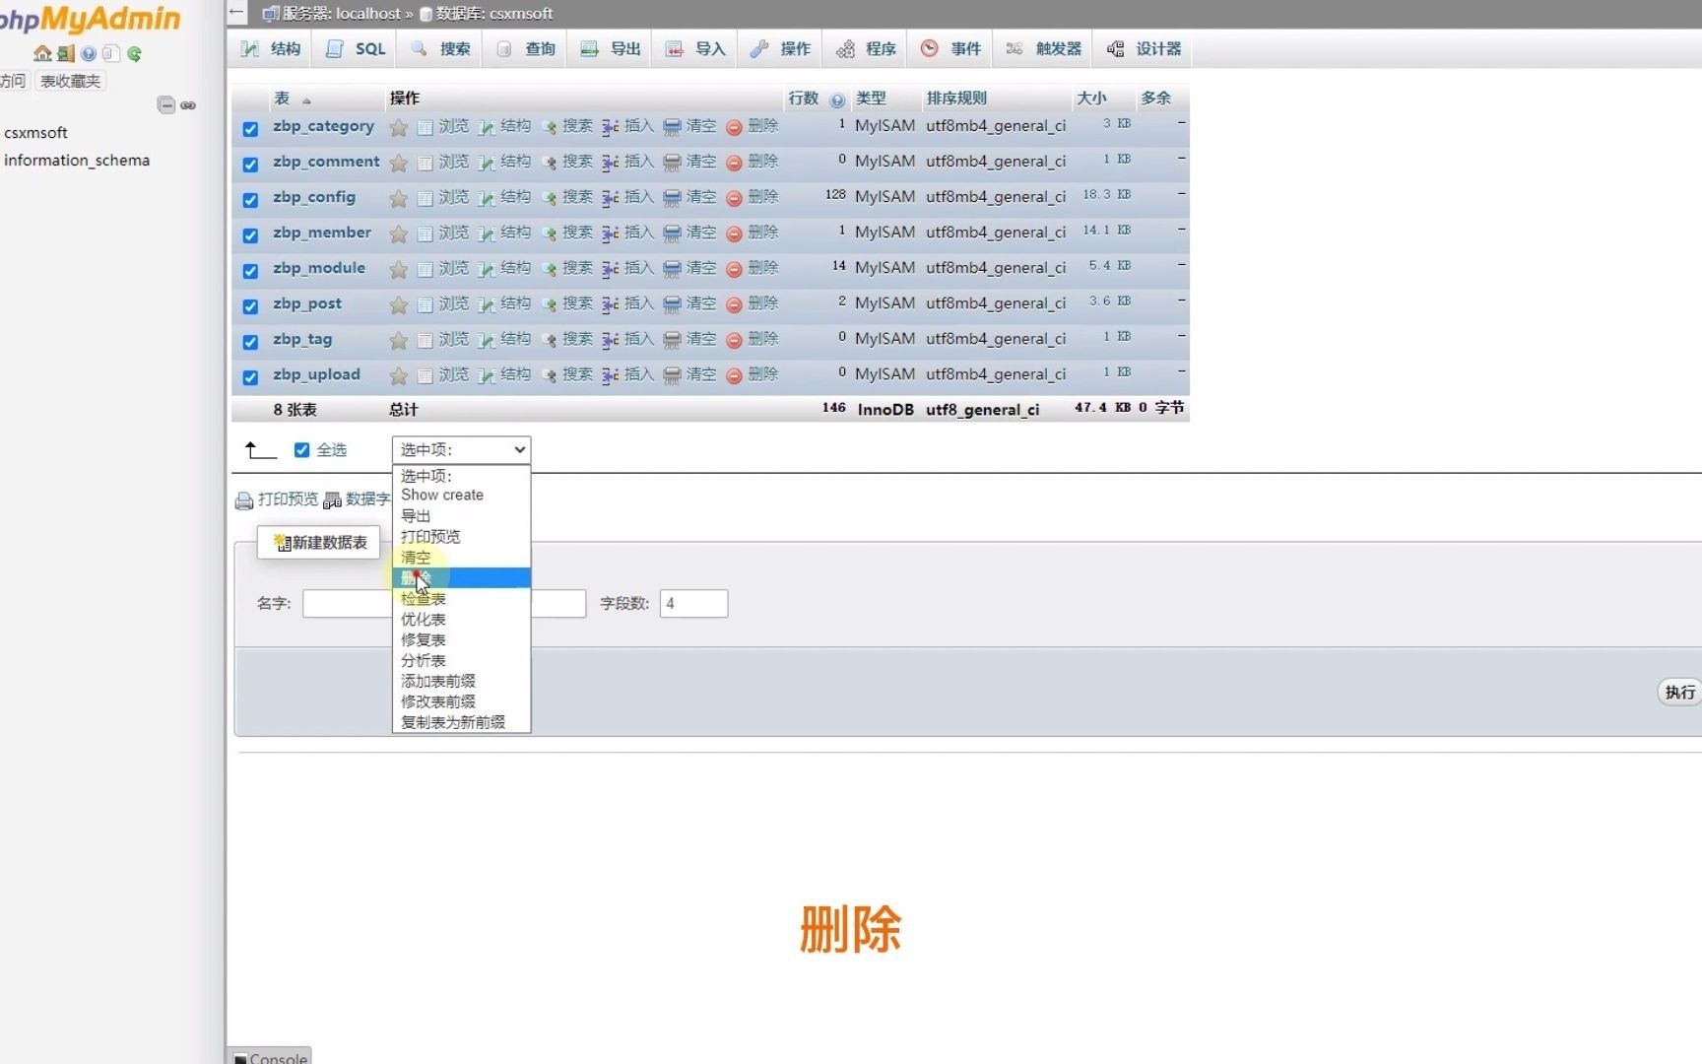Open the 触发器 tab

1044,48
